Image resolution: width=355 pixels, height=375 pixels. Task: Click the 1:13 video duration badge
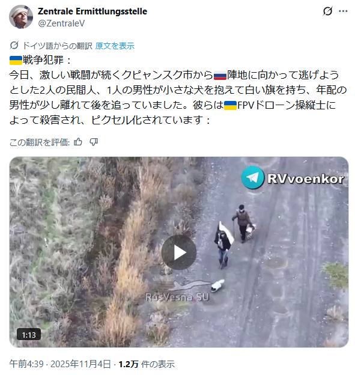(x=29, y=335)
